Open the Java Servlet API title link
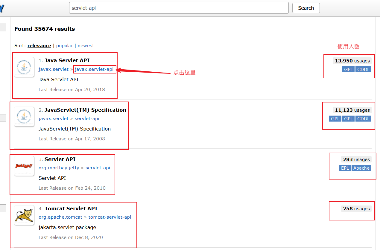380x250 pixels. 67,60
